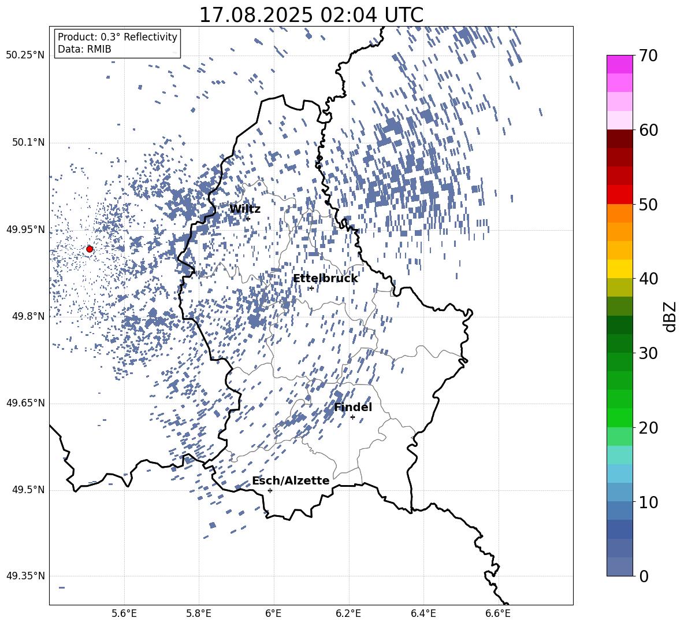Click the 50 dBZ colorbar tick label

(648, 204)
